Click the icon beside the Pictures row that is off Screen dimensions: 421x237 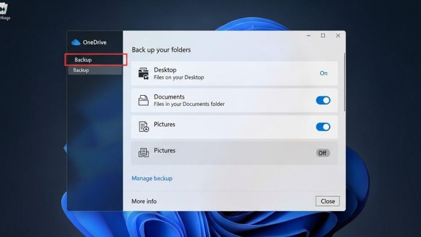coord(143,152)
